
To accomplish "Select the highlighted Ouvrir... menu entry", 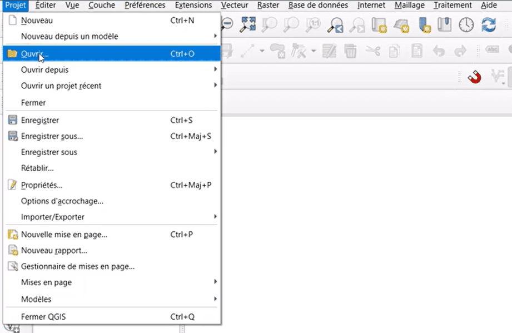I will pos(112,53).
